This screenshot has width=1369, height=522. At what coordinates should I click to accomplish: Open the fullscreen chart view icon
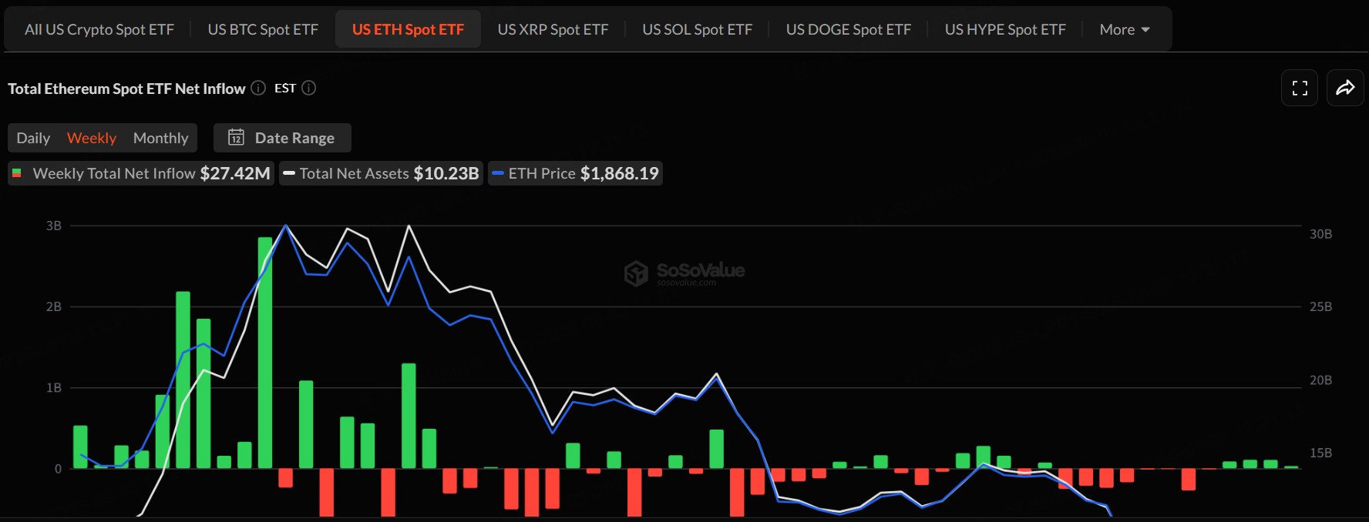pos(1300,88)
